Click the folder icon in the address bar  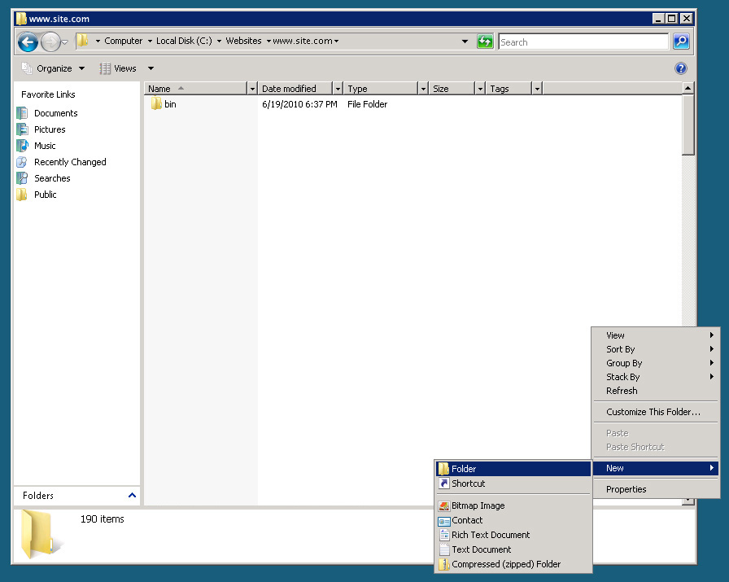click(83, 41)
